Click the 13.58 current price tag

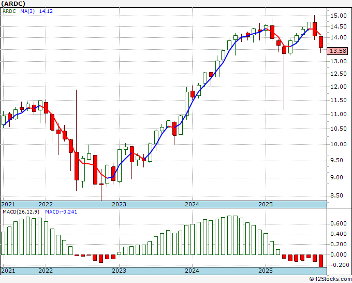(x=338, y=51)
